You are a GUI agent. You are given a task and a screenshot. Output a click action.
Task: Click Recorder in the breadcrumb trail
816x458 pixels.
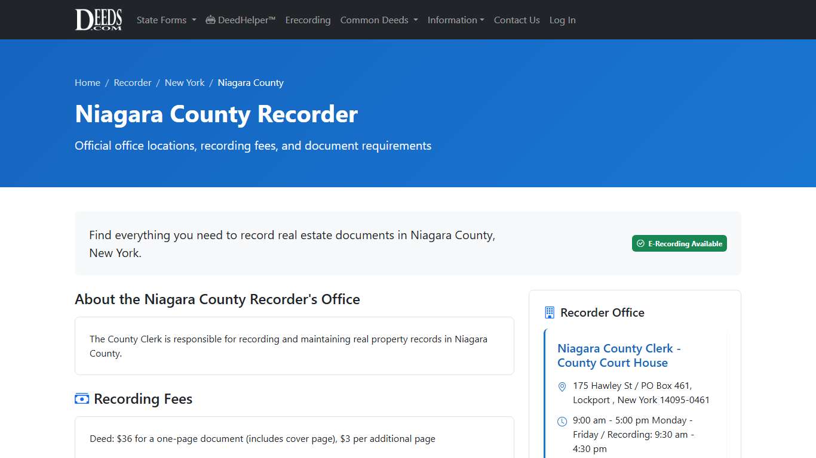(133, 82)
